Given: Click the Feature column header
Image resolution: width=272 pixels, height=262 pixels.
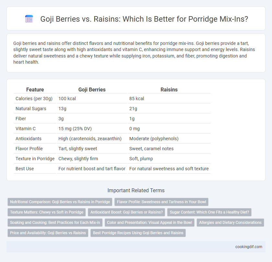Looking at the screenshot, I should pyautogui.click(x=35, y=89).
